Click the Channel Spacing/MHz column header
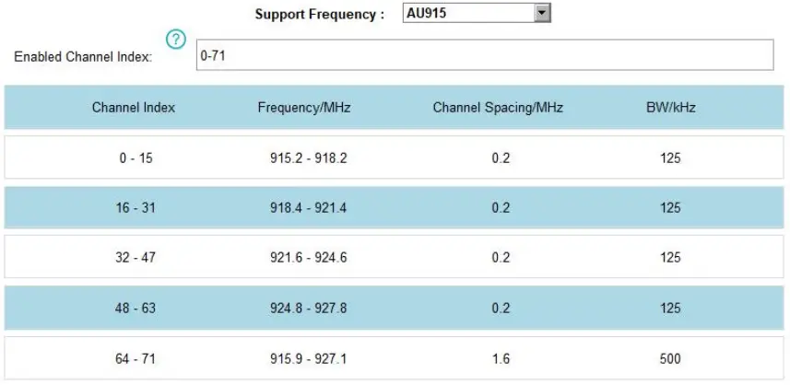Viewport: 790px width, 385px height. [x=498, y=108]
